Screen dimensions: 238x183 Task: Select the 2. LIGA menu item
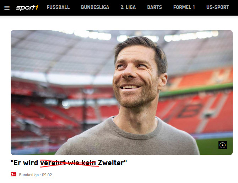(128, 7)
